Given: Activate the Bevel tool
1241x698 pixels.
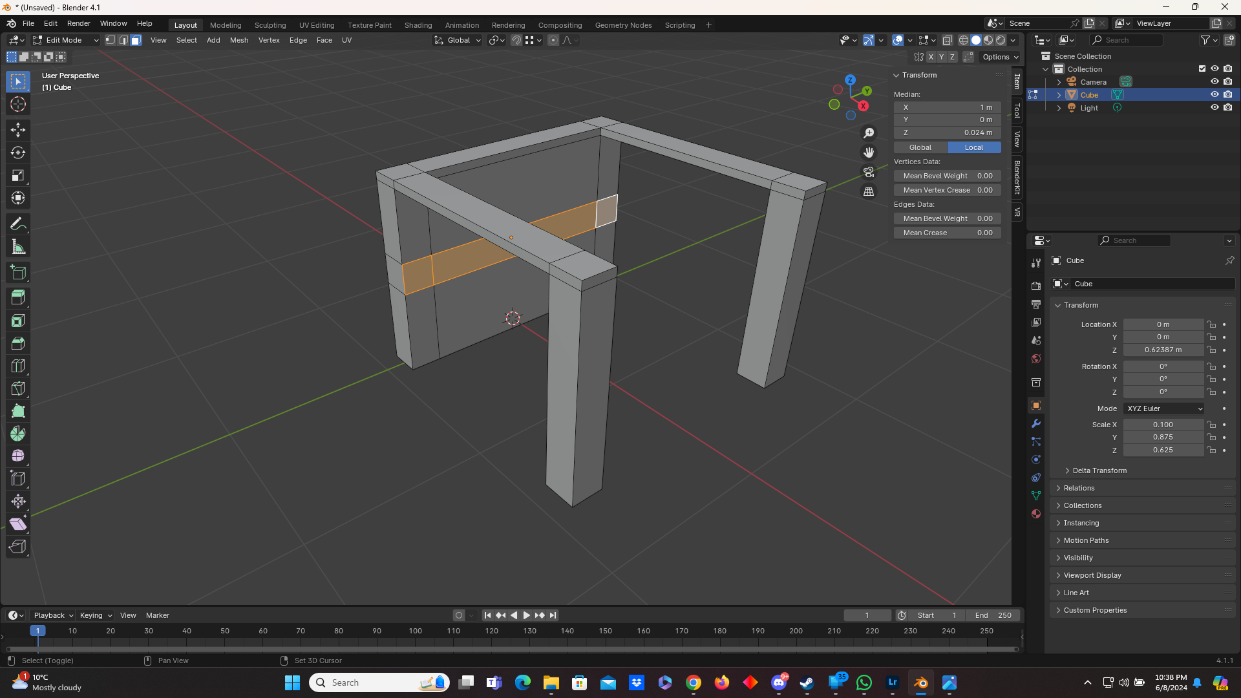Looking at the screenshot, I should 18,343.
